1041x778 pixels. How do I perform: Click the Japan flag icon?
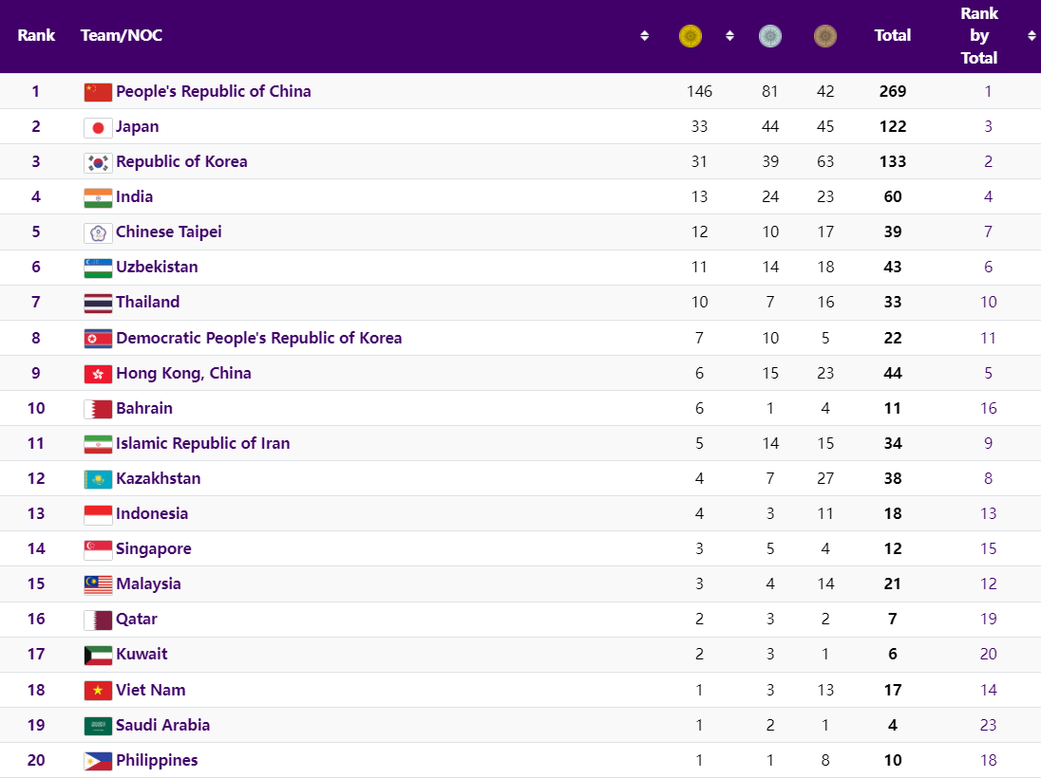coord(98,127)
